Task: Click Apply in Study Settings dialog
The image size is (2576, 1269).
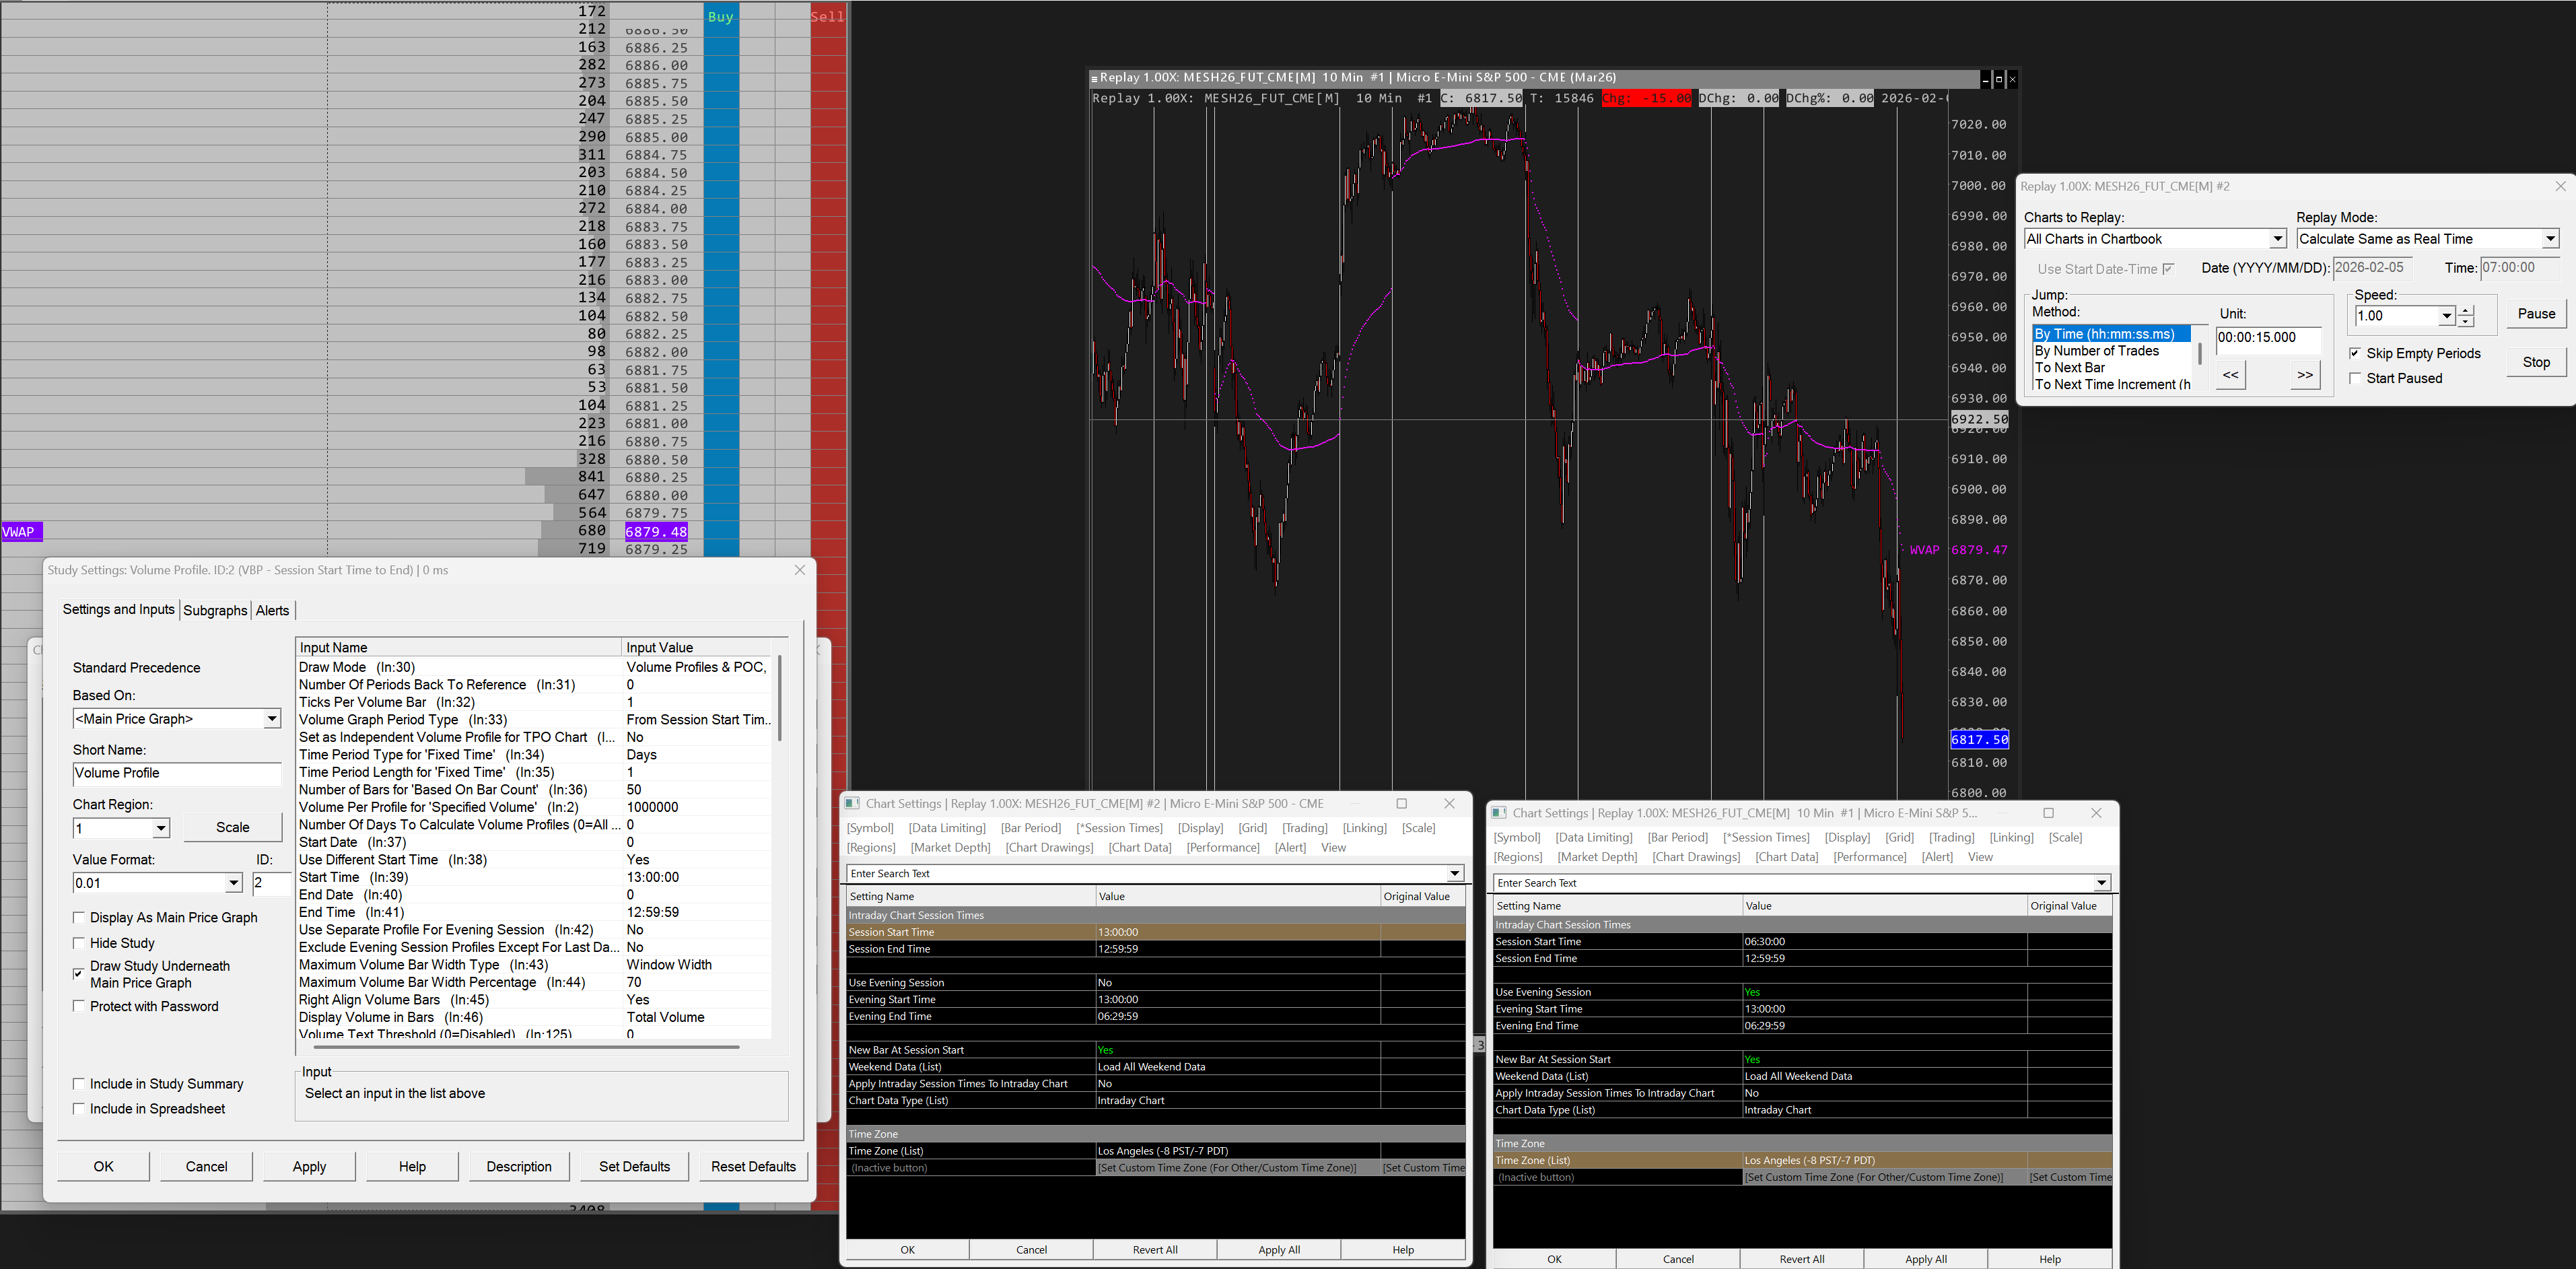Action: pyautogui.click(x=309, y=1166)
